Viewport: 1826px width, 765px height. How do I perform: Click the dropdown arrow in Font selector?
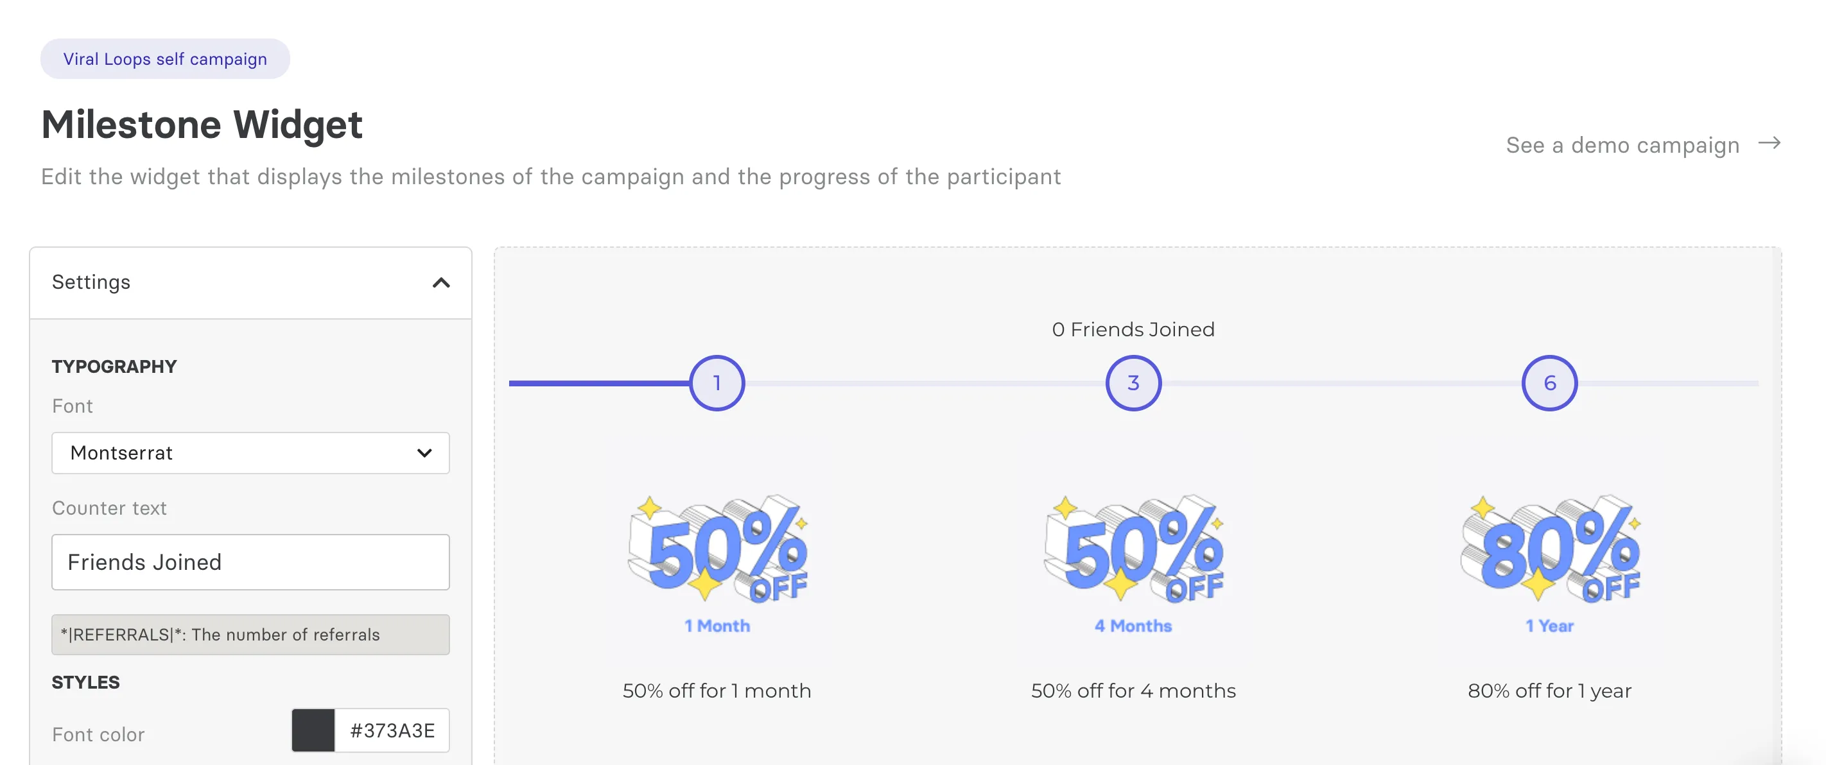[424, 452]
